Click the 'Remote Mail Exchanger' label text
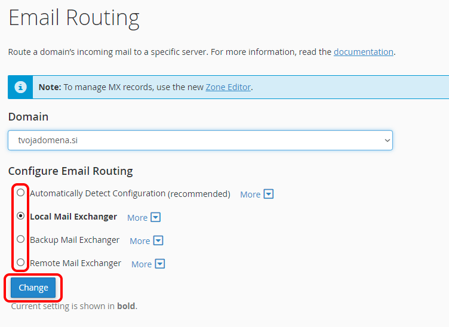The image size is (449, 327). pos(75,263)
